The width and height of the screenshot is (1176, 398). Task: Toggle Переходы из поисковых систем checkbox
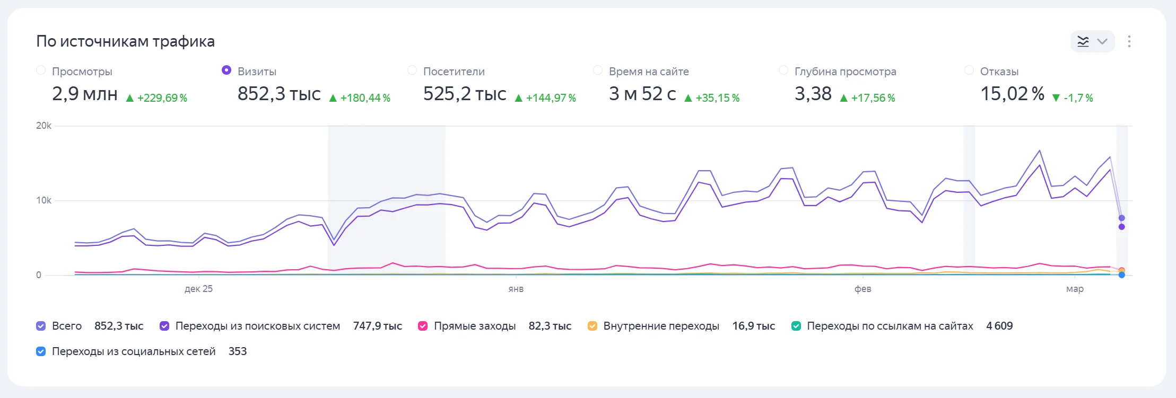(164, 326)
